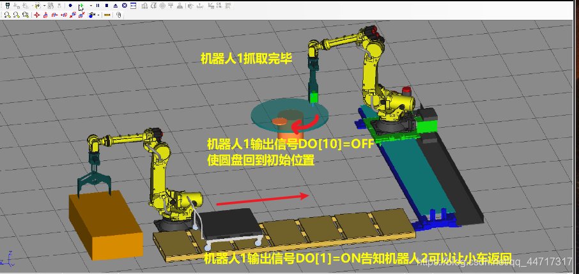The width and height of the screenshot is (579, 274).
Task: Select the back view cube icon
Action: tap(82, 15)
